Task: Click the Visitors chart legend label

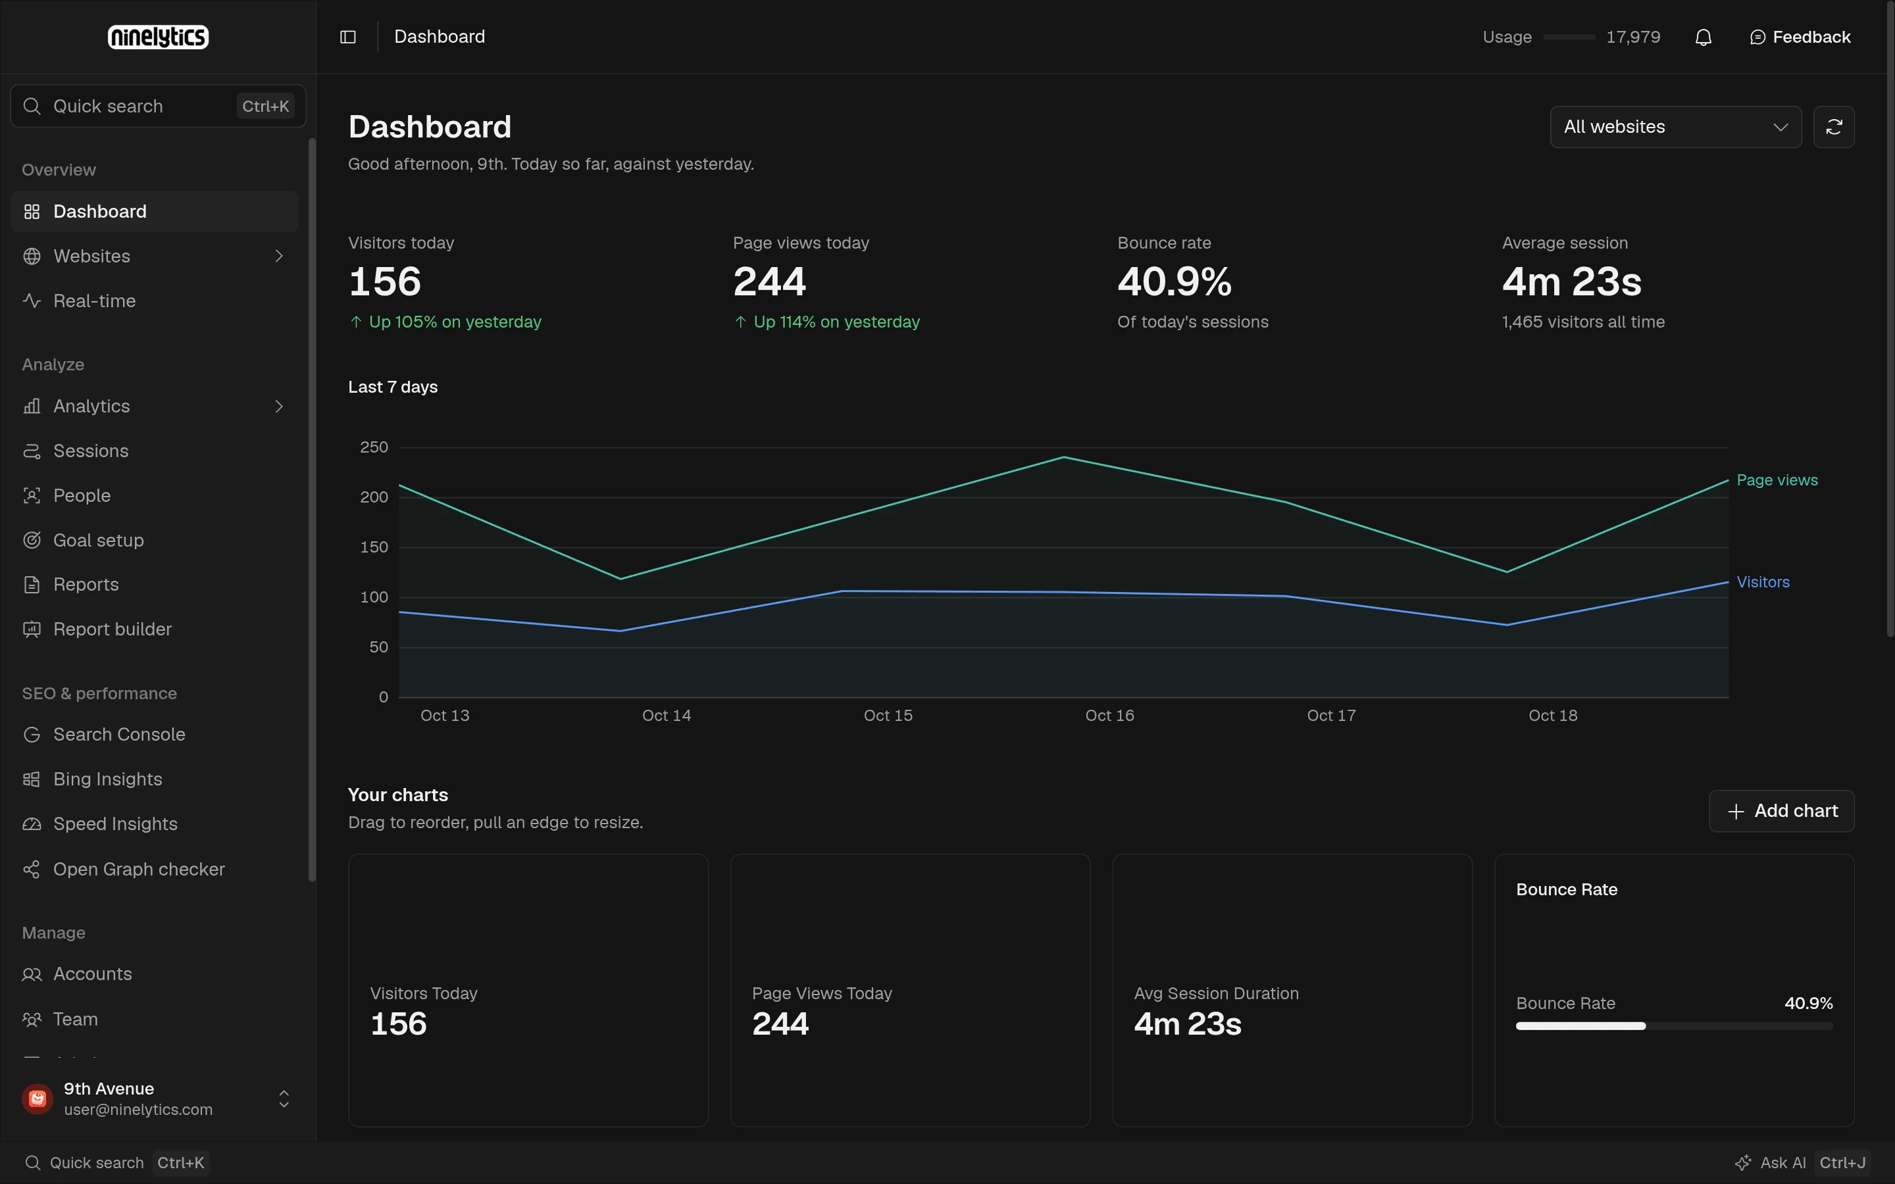Action: (1763, 582)
